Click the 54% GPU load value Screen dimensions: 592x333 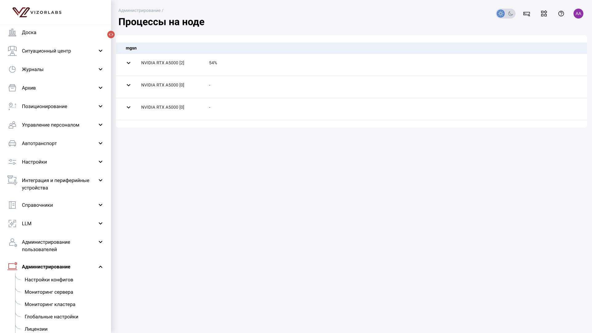click(213, 63)
